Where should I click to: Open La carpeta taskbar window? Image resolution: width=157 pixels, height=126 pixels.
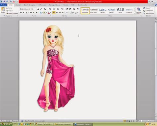click(x=63, y=124)
